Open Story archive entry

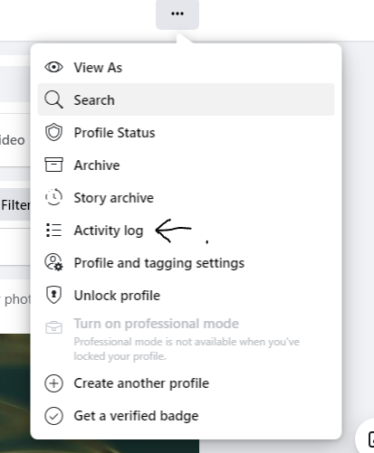186,197
